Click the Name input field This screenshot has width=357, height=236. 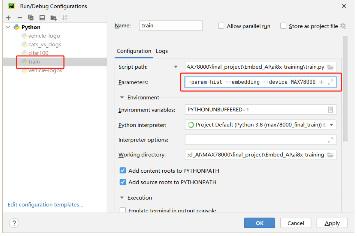[171, 26]
